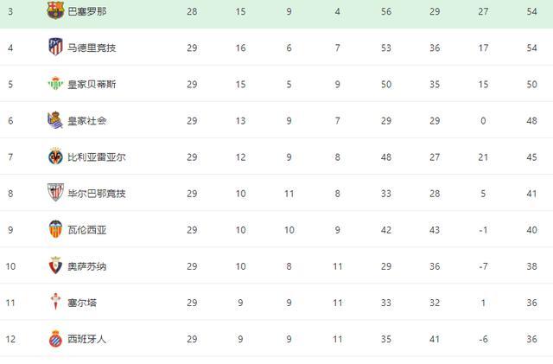Select the 毕尔巴鄂竞技 team name
This screenshot has width=553, height=364.
pos(97,194)
